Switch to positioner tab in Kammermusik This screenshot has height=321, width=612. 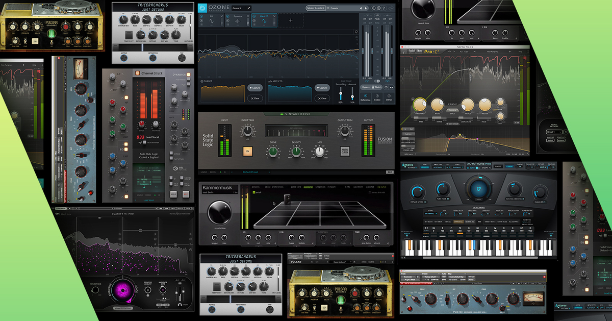tap(308, 187)
